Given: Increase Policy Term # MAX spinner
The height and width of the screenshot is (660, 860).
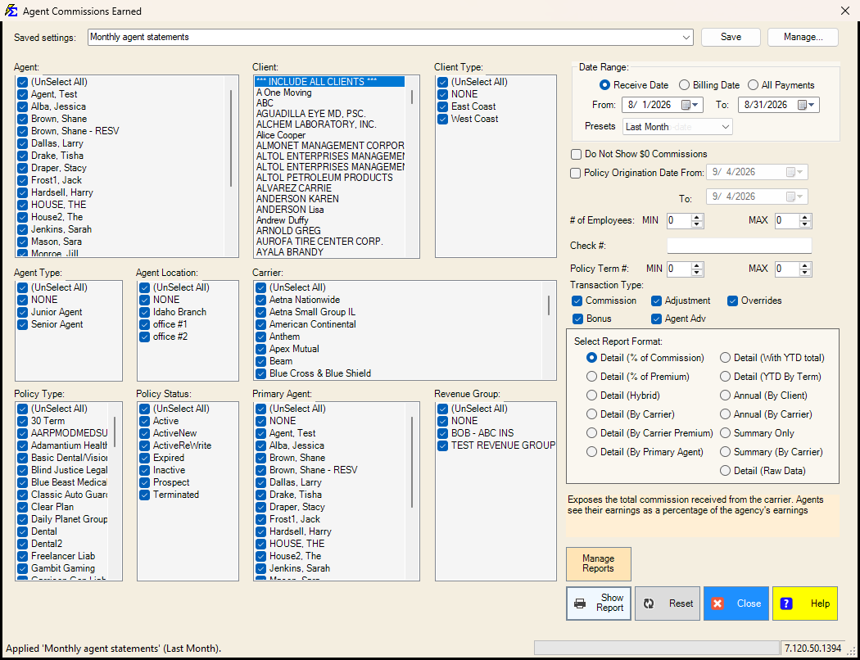Looking at the screenshot, I should [805, 266].
